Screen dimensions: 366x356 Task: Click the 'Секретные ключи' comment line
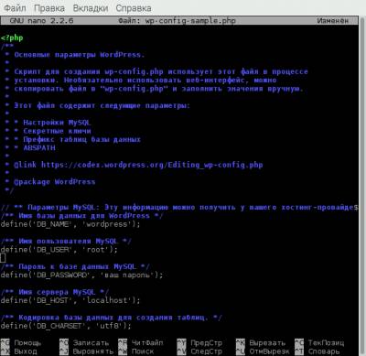pyautogui.click(x=57, y=131)
